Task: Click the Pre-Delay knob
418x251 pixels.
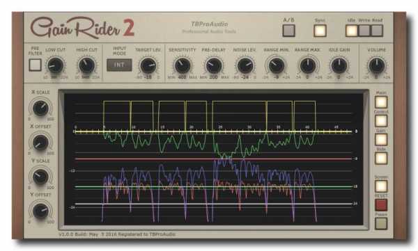Action: click(214, 65)
